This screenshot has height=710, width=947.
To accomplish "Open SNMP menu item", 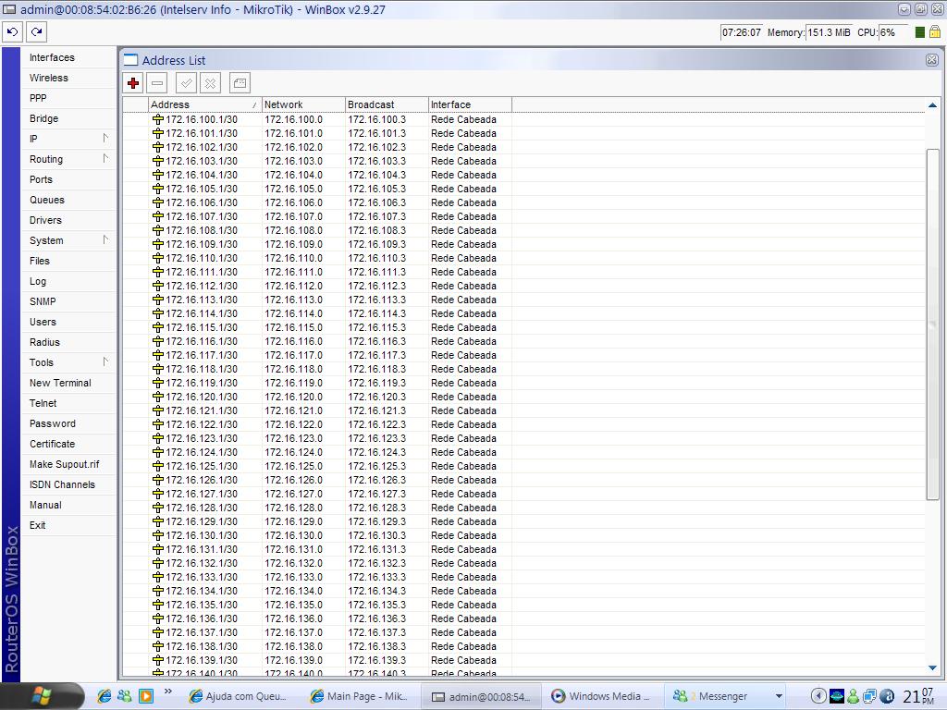I will click(68, 301).
